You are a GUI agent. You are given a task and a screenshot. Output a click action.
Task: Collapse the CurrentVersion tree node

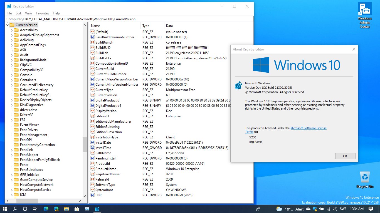point(7,25)
